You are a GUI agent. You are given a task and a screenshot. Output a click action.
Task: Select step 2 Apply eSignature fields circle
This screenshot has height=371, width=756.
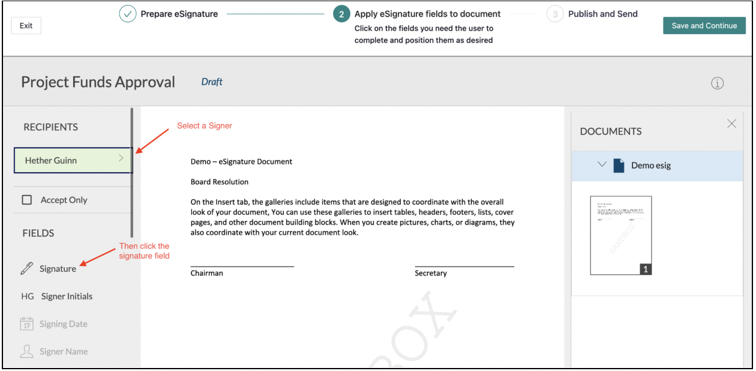[340, 14]
